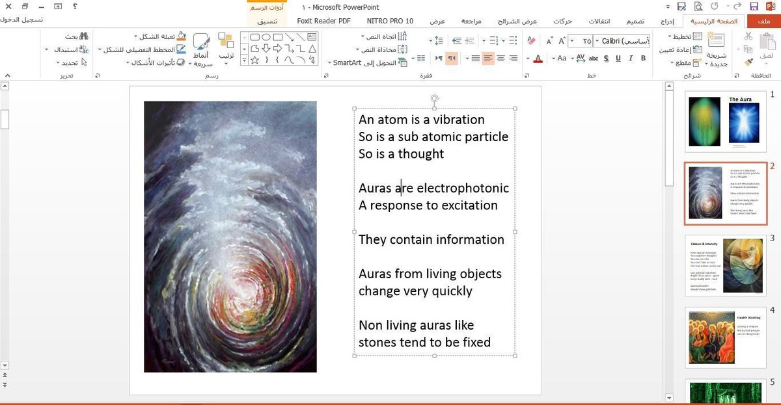Open the Foxit Reader PDF tab
Image resolution: width=781 pixels, height=405 pixels.
click(323, 21)
